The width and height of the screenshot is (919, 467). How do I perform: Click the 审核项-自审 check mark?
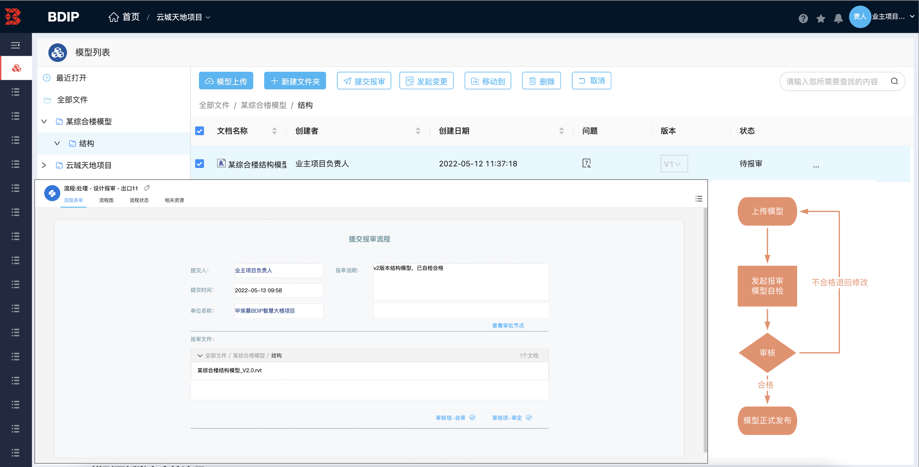(x=472, y=417)
